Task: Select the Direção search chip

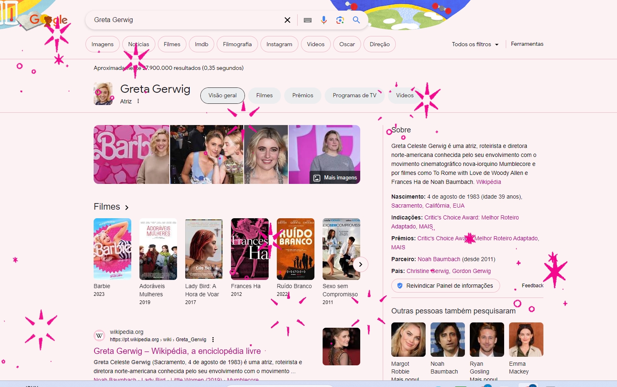Action: click(x=379, y=44)
